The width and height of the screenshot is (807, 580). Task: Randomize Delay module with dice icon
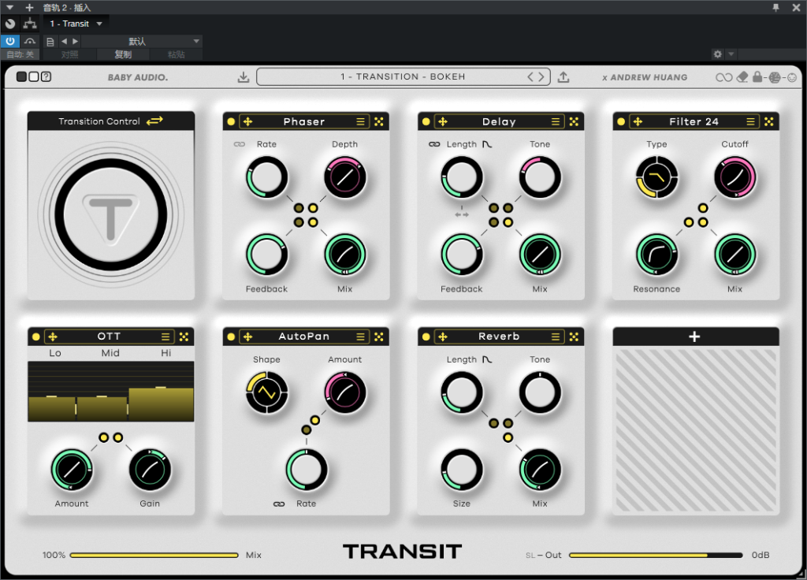[x=574, y=121]
